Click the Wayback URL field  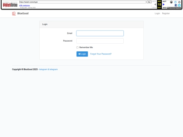click(83, 2)
